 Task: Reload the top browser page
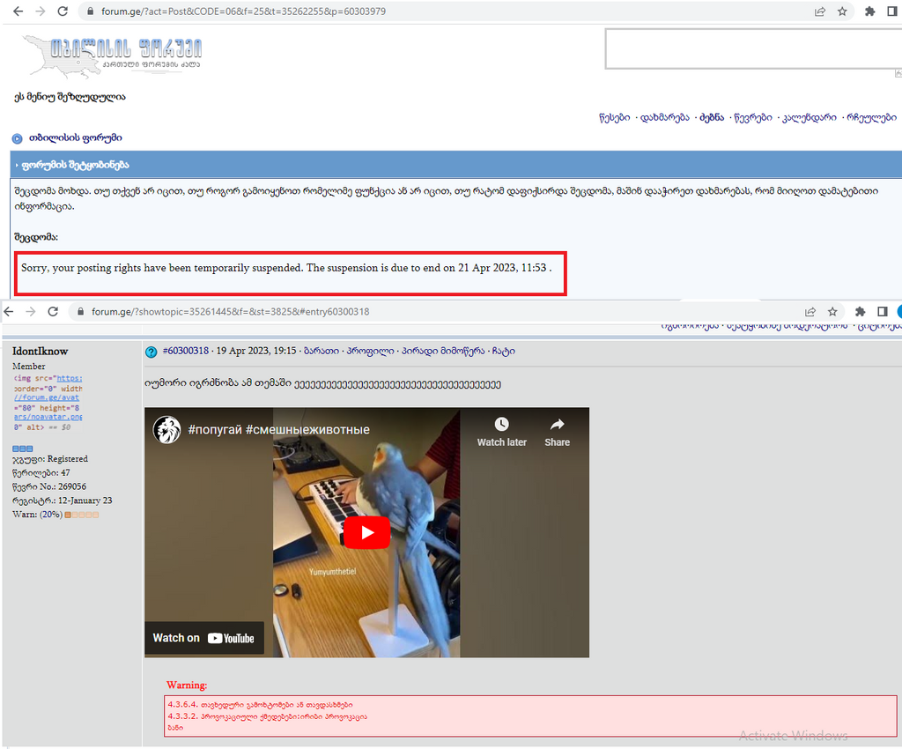coord(63,11)
